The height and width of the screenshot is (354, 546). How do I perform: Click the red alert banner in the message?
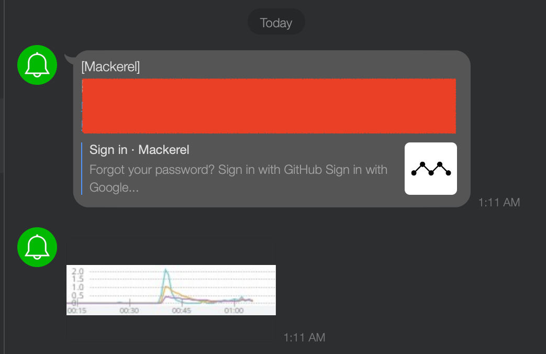268,106
